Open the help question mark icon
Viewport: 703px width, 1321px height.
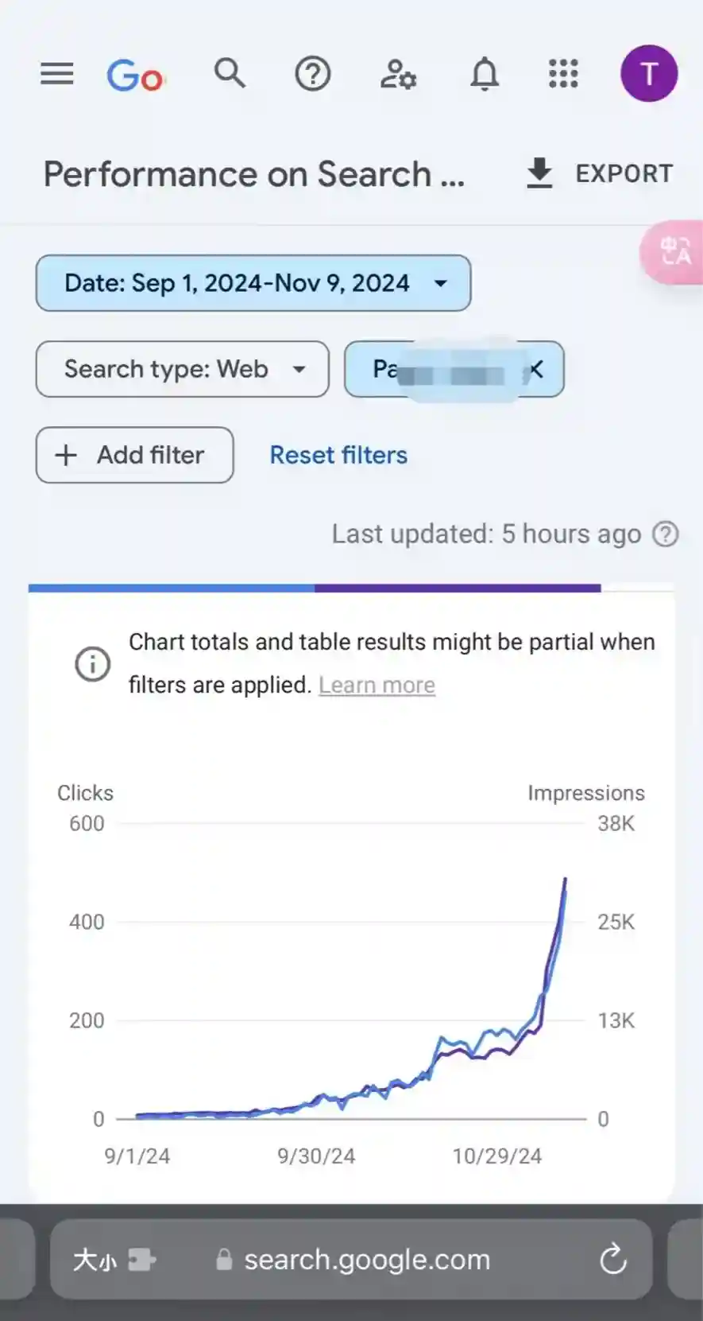click(x=313, y=74)
